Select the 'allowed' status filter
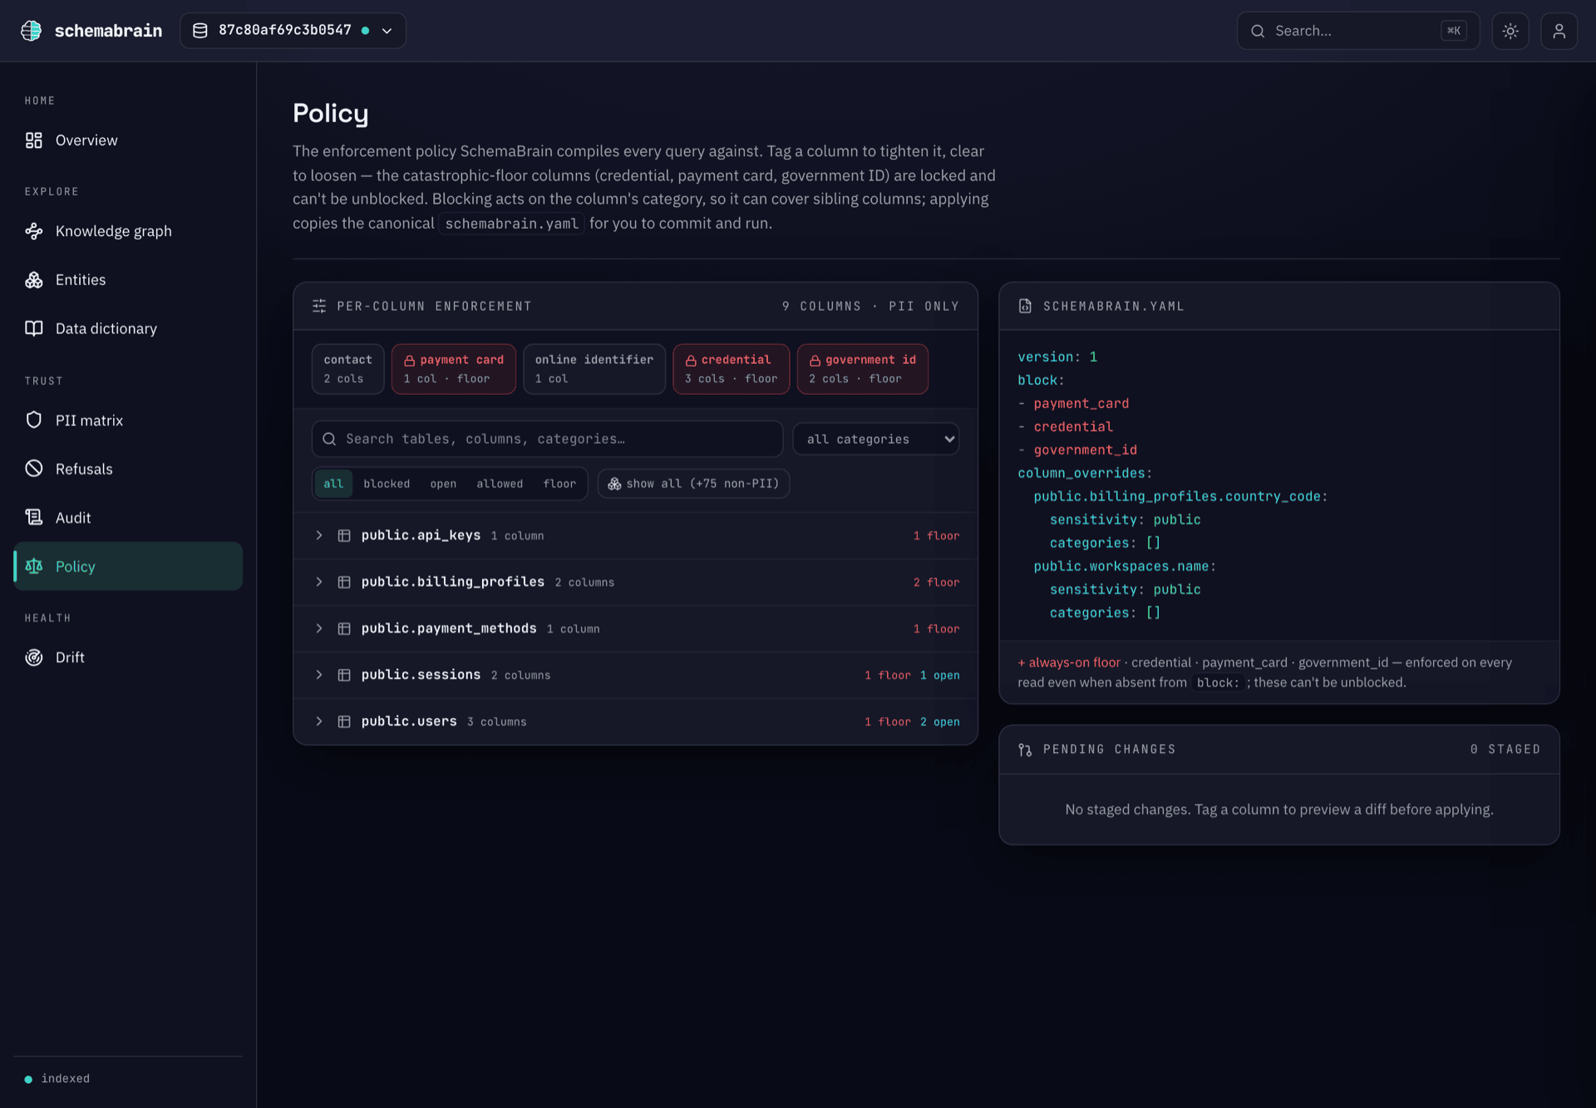 [500, 484]
